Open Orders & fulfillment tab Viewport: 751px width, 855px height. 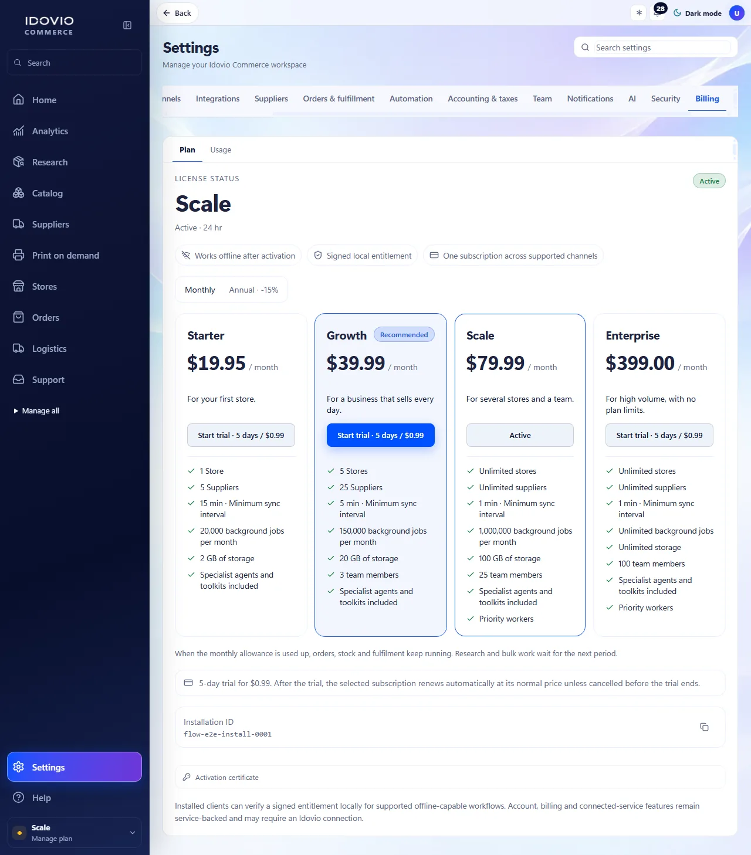point(339,99)
